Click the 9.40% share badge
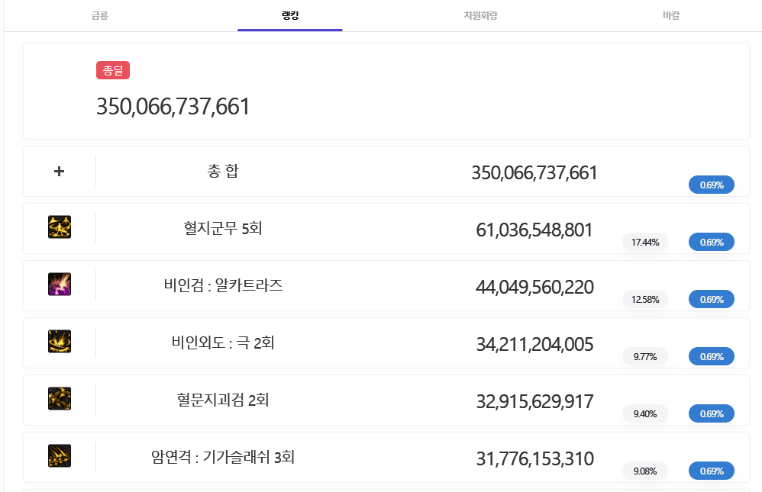Image resolution: width=762 pixels, height=492 pixels. pos(645,414)
